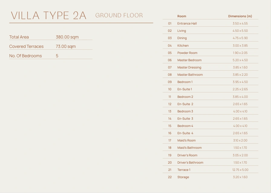This screenshot has height=193, width=271.
Task: Click row number 11
Action: 170,97
